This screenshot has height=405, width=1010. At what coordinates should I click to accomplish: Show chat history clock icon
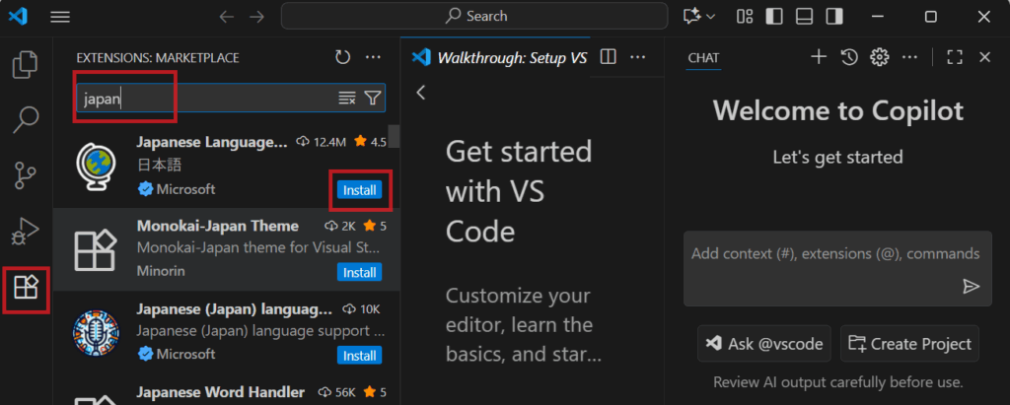click(x=848, y=57)
